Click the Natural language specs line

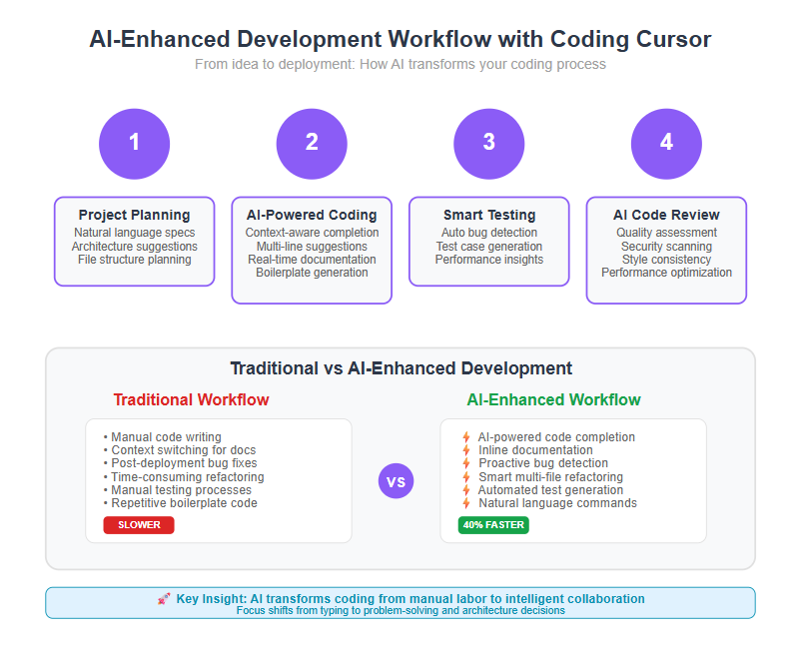[x=134, y=233]
